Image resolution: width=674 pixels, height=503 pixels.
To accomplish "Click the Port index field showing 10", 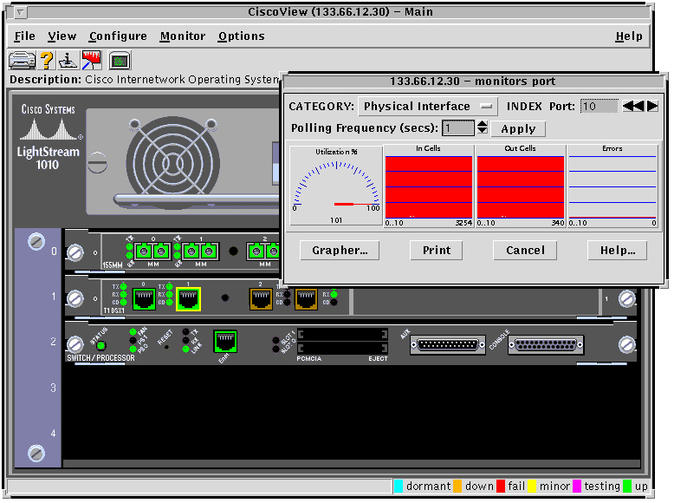I will pyautogui.click(x=599, y=107).
